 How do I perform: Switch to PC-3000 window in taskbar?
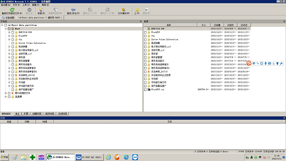[89, 157]
